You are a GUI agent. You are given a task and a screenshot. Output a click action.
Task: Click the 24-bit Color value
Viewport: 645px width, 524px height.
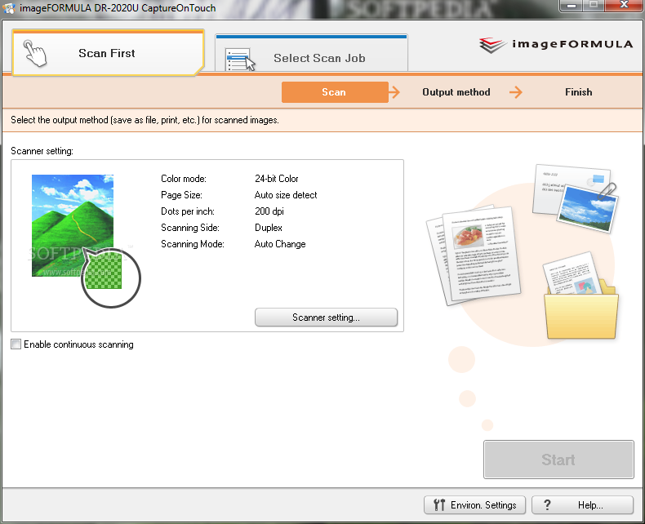[277, 179]
